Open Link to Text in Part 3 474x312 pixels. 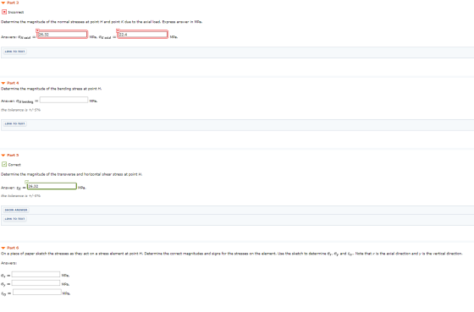[x=15, y=52]
